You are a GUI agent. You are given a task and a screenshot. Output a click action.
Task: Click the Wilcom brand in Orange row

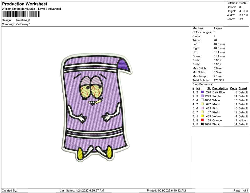[243, 120]
